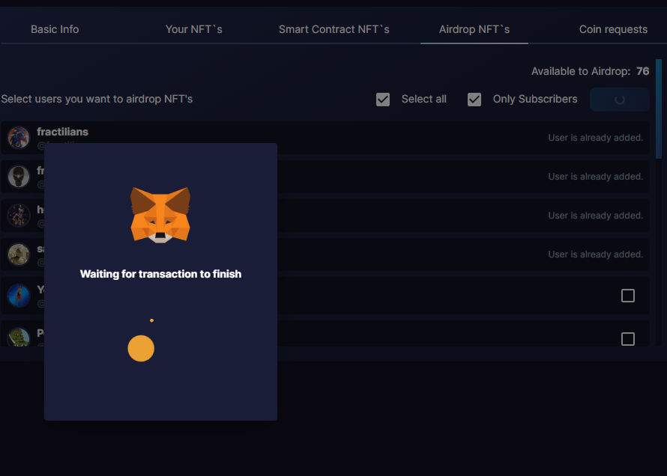Click the loading airdrop button

click(619, 100)
